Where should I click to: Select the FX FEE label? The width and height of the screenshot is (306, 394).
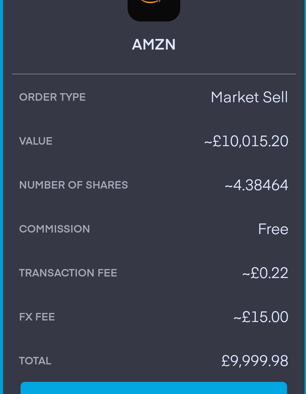(37, 317)
